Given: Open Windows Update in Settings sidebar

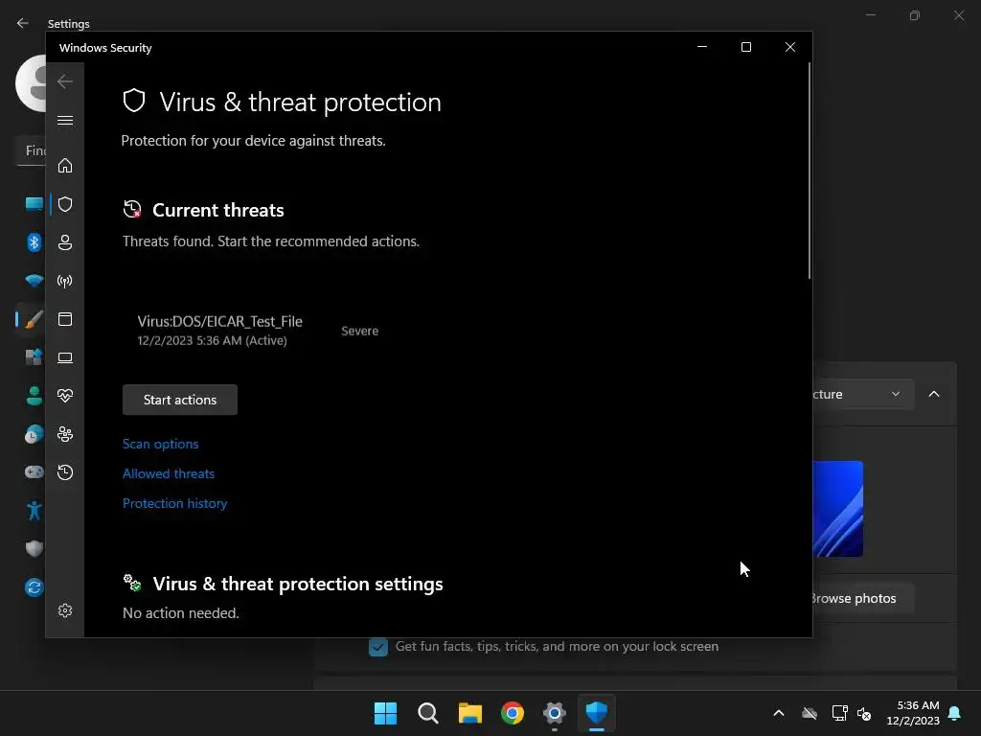Looking at the screenshot, I should [34, 587].
